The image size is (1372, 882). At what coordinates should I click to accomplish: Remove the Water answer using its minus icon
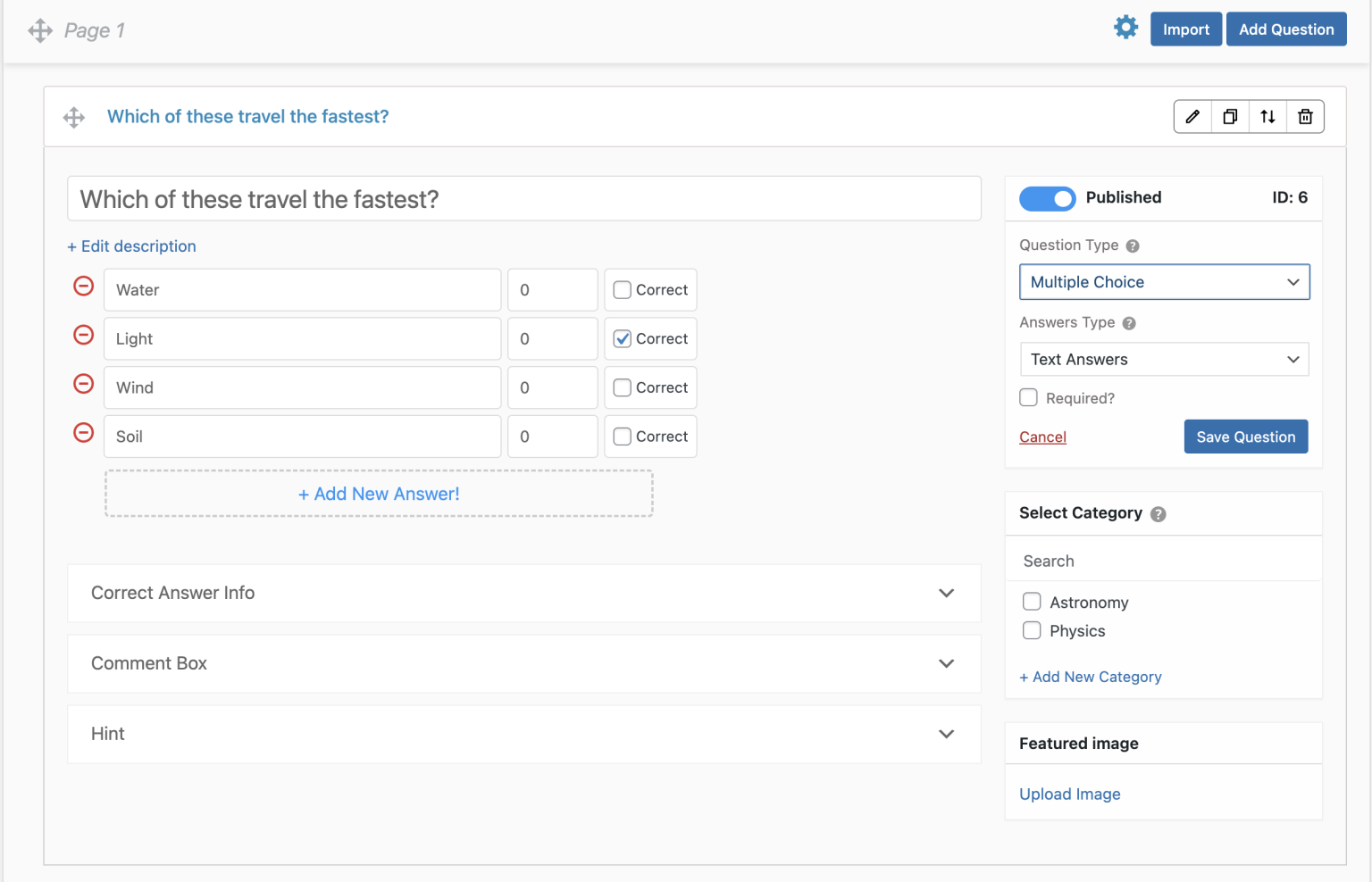tap(83, 286)
